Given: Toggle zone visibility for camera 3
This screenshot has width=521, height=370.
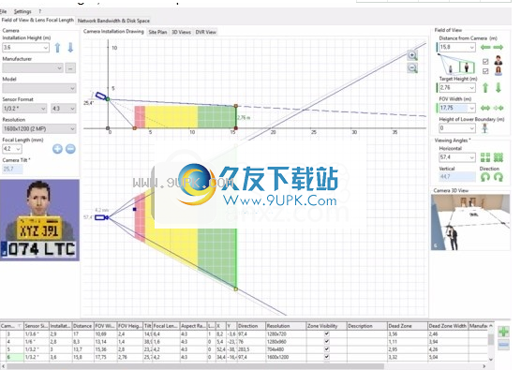Looking at the screenshot, I should pyautogui.click(x=327, y=333).
